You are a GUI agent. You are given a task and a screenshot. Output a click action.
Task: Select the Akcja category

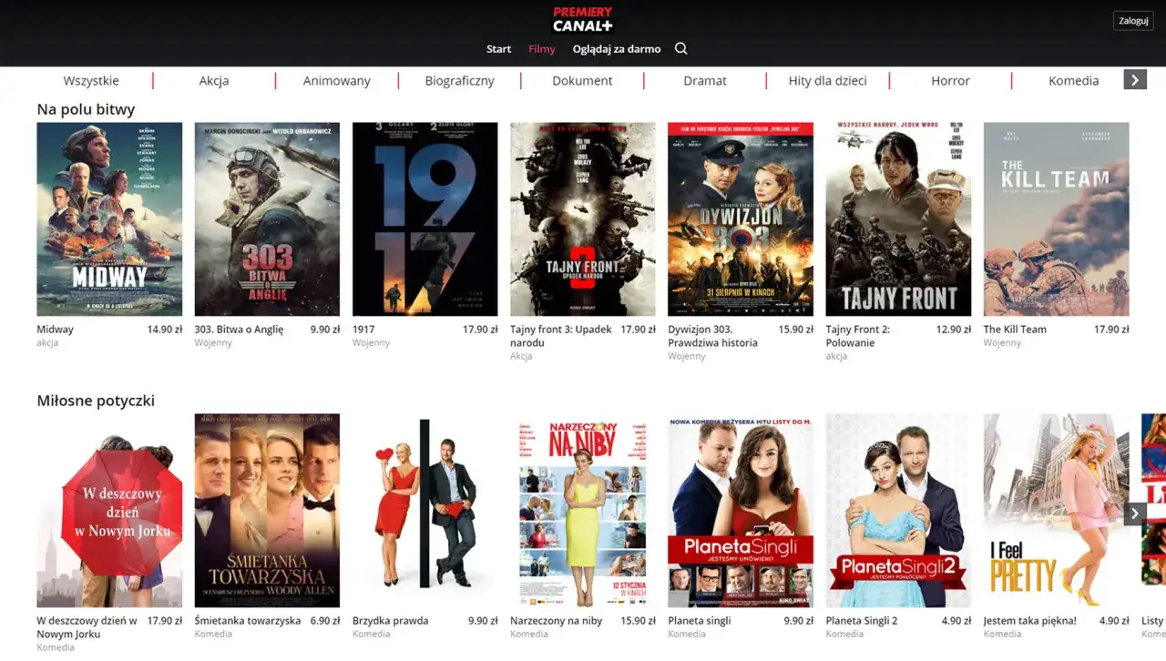(214, 80)
